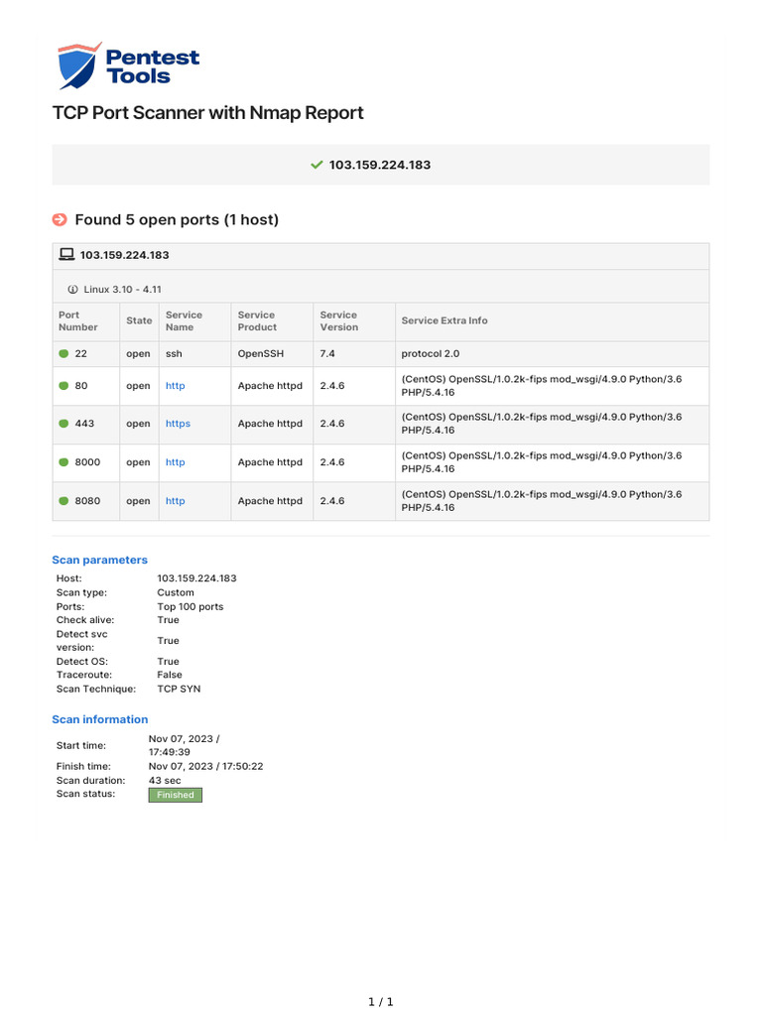Click the extra info text in the port 80 row

coord(542,386)
